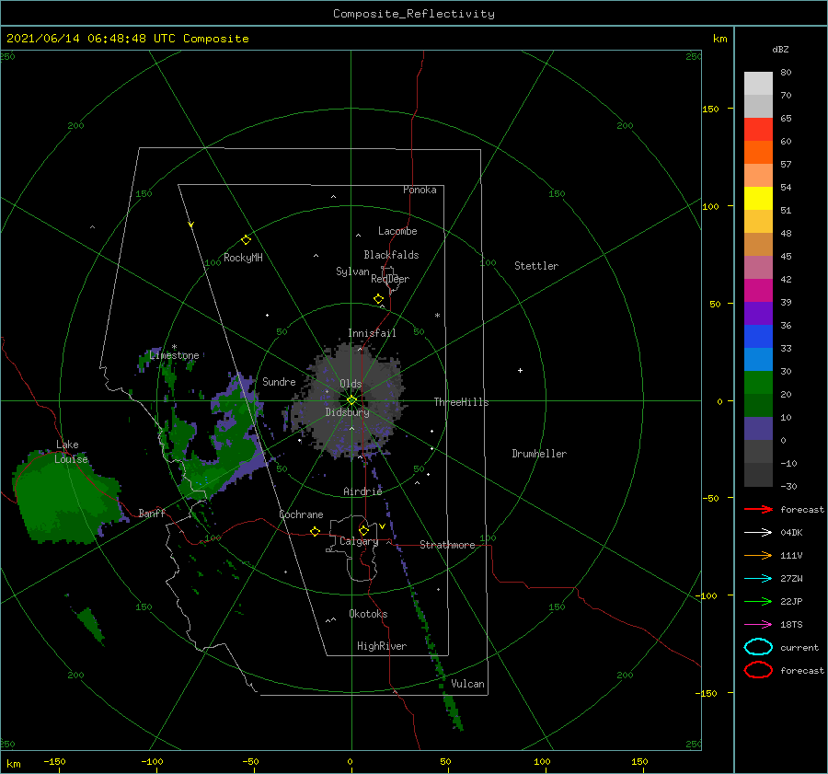Click the cyan current ellipse icon

pos(758,647)
